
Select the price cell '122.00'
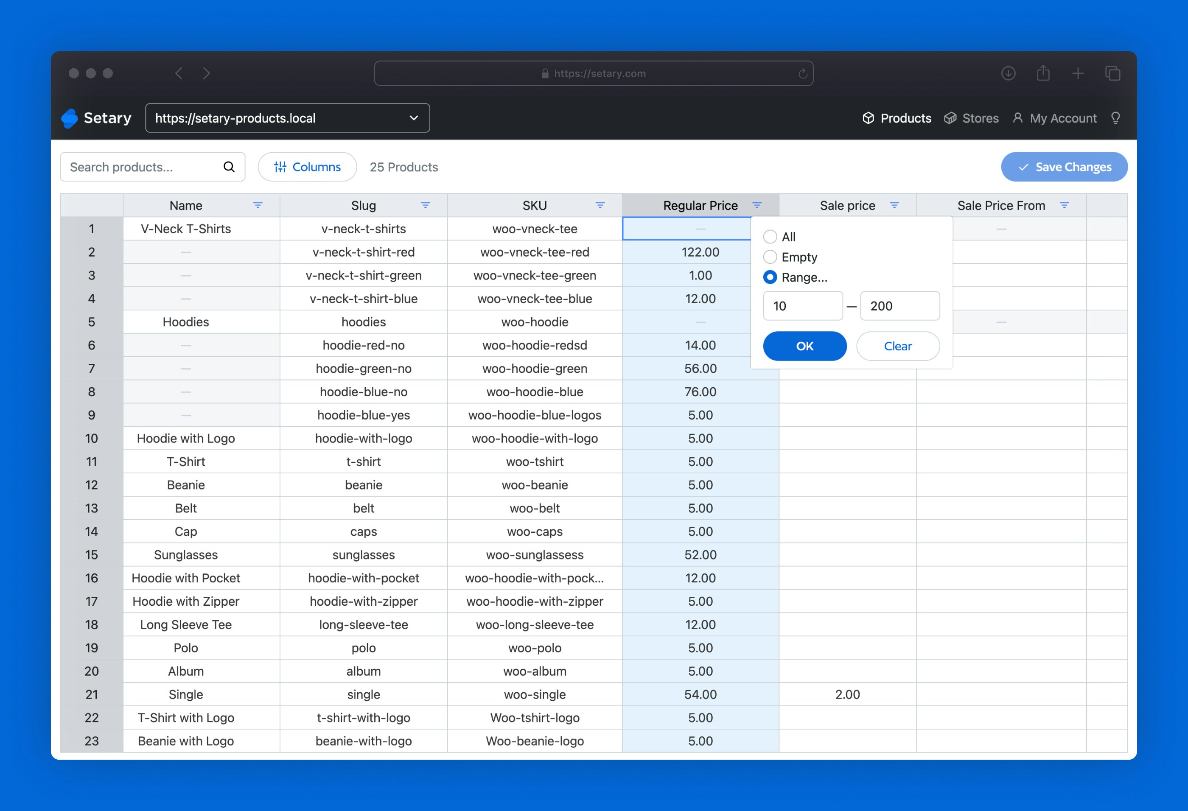700,252
